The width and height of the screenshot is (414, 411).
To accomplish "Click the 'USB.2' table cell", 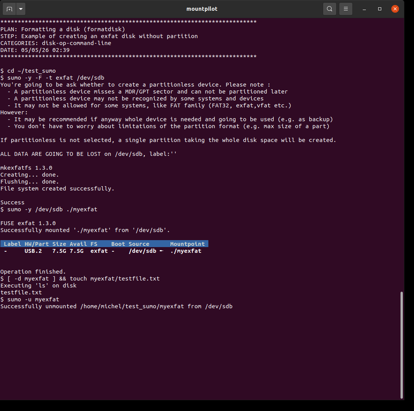I will [x=33, y=251].
